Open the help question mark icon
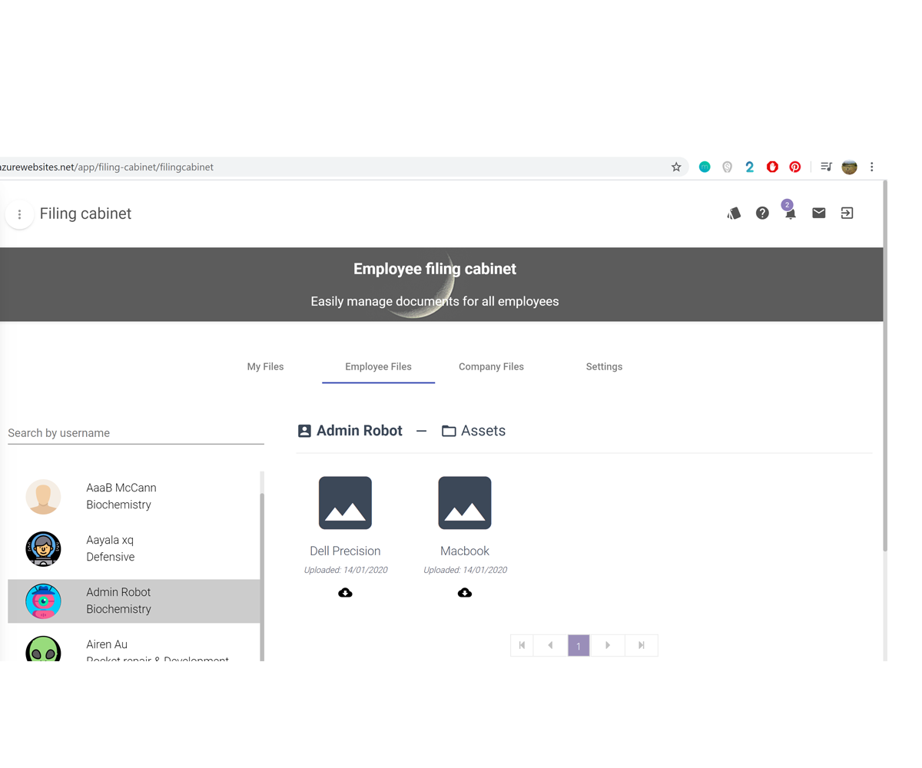 tap(762, 214)
